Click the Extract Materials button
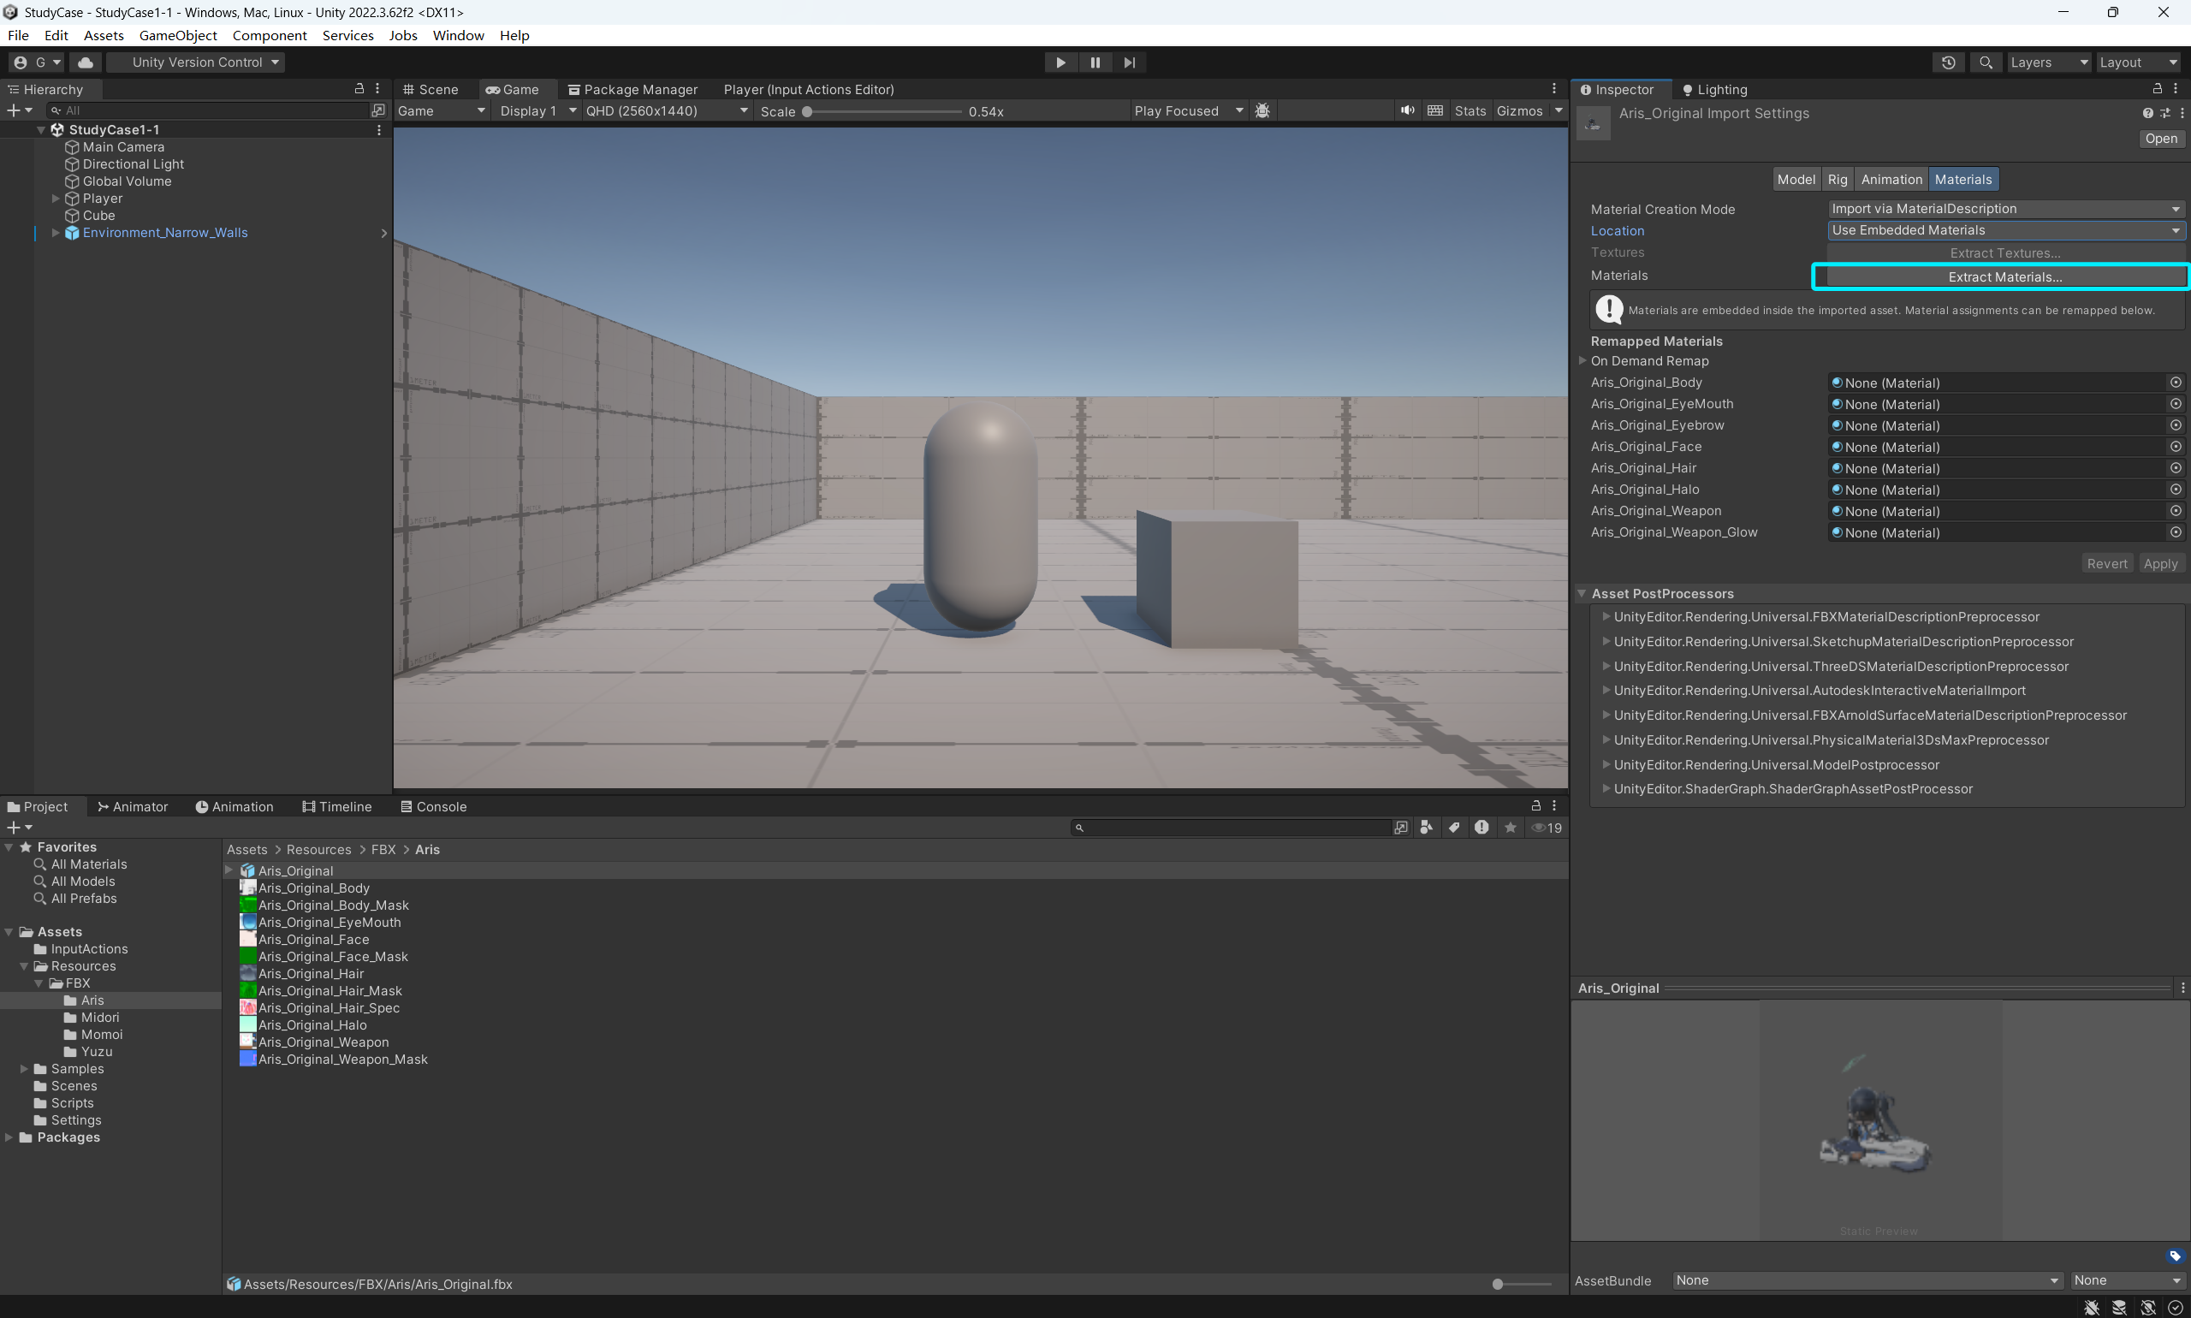The image size is (2191, 1318). point(2004,277)
